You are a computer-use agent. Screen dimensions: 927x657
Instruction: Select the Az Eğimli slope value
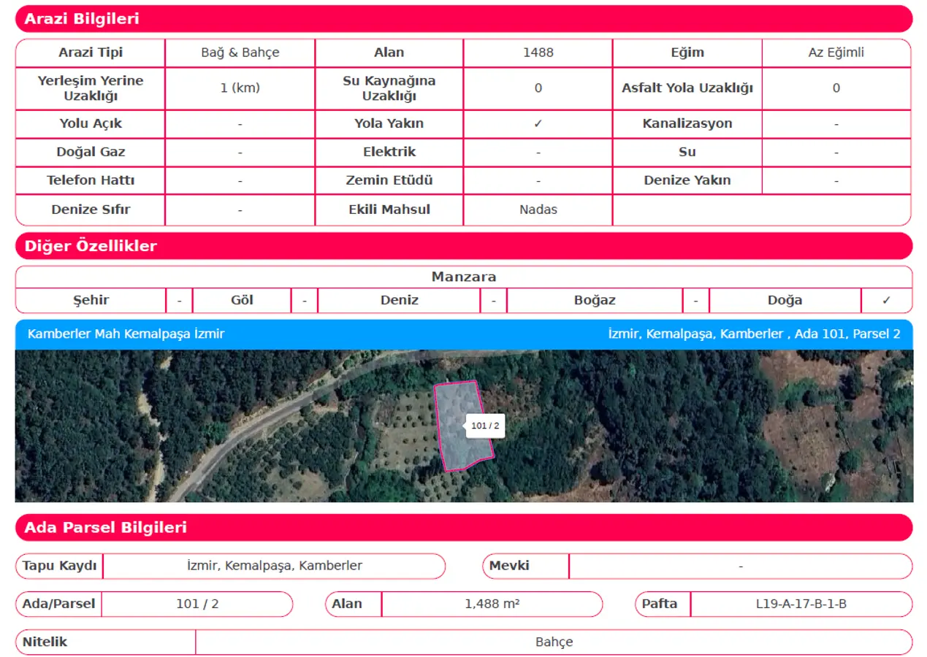pyautogui.click(x=836, y=53)
